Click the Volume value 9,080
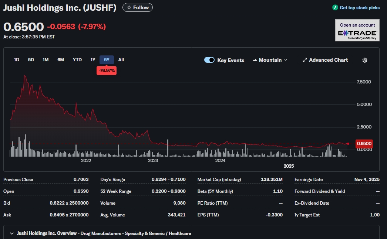 click(x=179, y=203)
